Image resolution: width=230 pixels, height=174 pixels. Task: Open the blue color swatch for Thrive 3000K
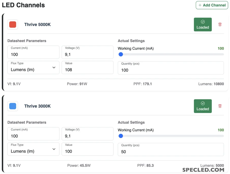pos(13,106)
